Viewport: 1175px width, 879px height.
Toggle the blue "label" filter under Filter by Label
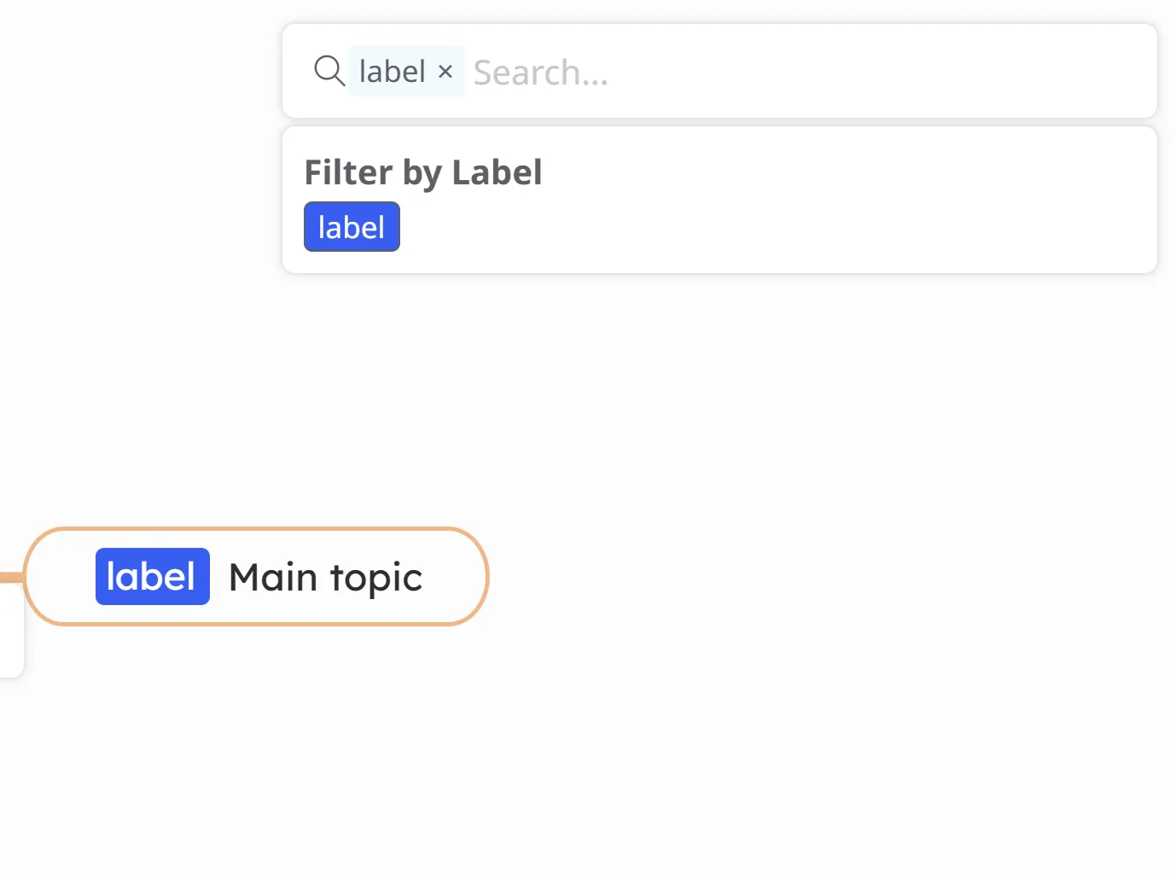[x=352, y=227]
